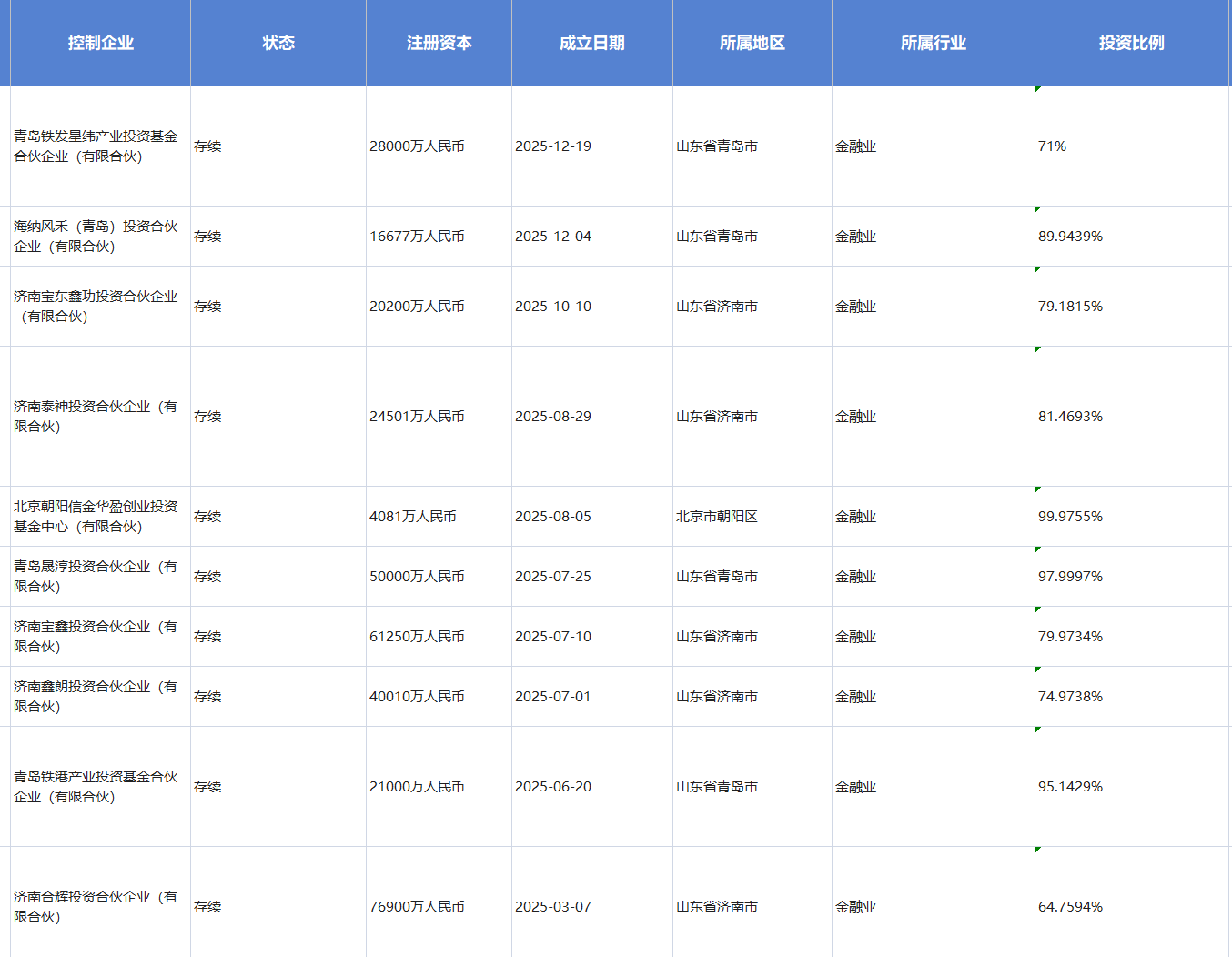Select the 北京市朝阳区 region cell
Screen dimensions: 1232x957
pyautogui.click(x=752, y=517)
